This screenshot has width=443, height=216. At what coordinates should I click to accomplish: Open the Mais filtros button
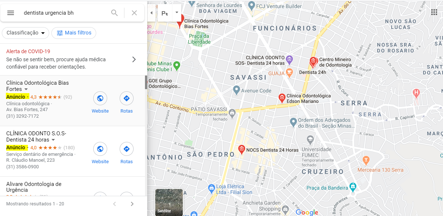point(74,33)
